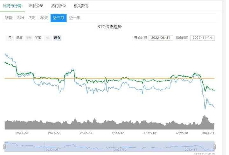Click the navigator range slider area
Image resolution: width=229 pixels, height=155 pixels.
(109, 146)
